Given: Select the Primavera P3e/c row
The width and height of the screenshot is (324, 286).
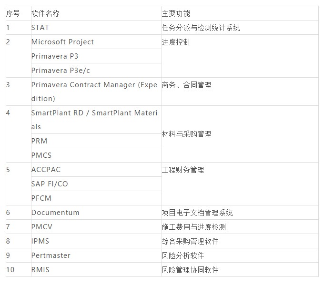Looking at the screenshot, I should [96, 71].
